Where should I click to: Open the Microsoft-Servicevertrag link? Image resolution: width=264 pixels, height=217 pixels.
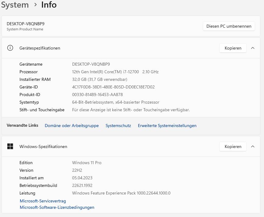pyautogui.click(x=43, y=201)
